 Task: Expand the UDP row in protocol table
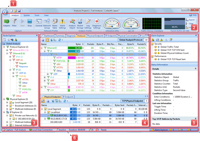(48, 74)
